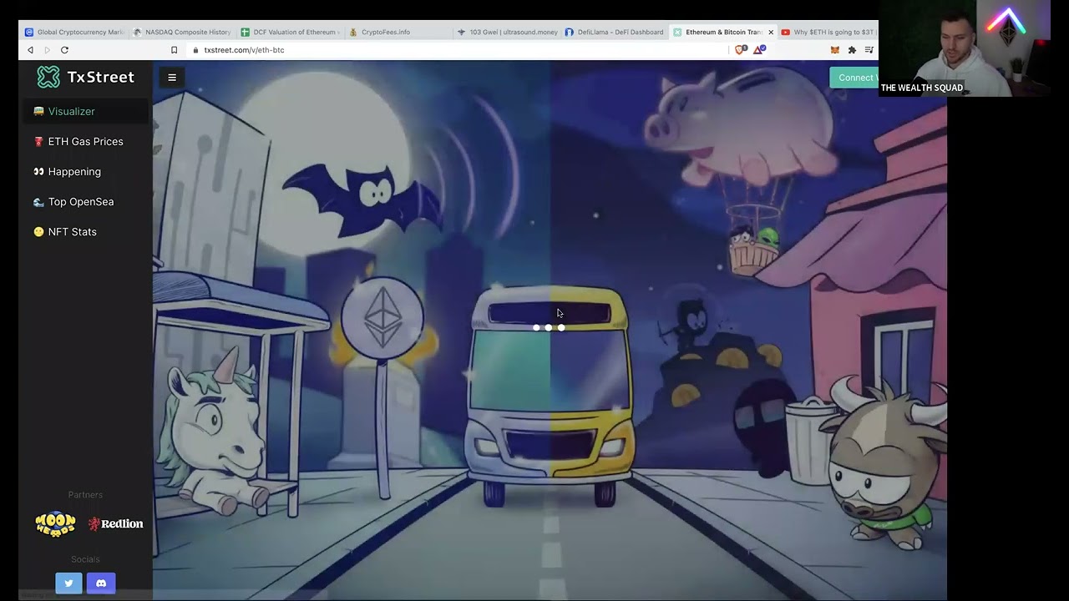Open Top OpenSea in sidebar
Screen dimensions: 1069x601
click(x=85, y=201)
